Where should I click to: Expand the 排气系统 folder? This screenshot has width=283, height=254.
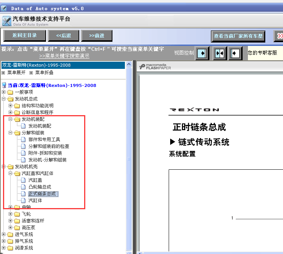(3, 241)
